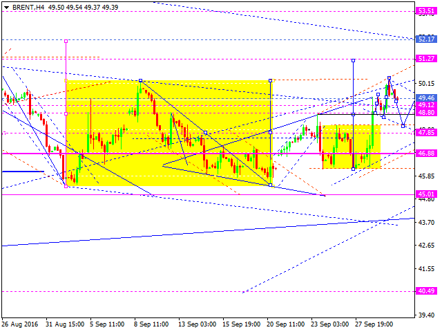The image size is (442, 332).
Task: Click the 8 Sep 11:00 time label
Action: tap(151, 324)
